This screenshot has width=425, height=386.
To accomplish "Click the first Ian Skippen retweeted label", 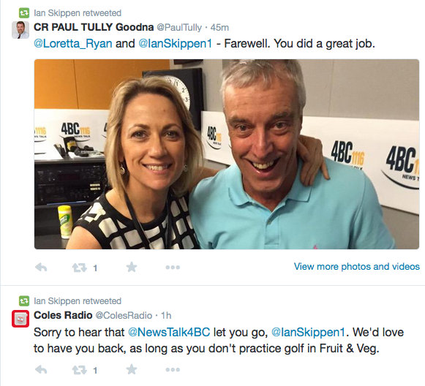I will pos(78,13).
